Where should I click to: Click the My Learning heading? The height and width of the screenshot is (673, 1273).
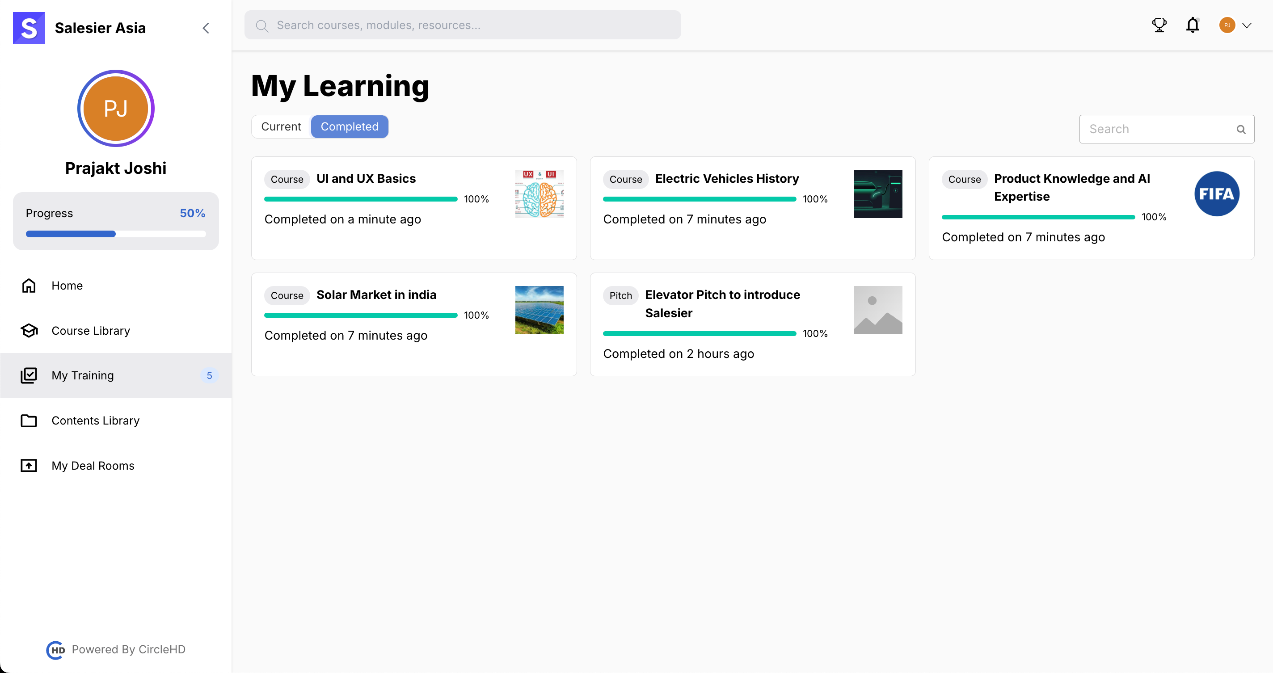click(x=340, y=86)
